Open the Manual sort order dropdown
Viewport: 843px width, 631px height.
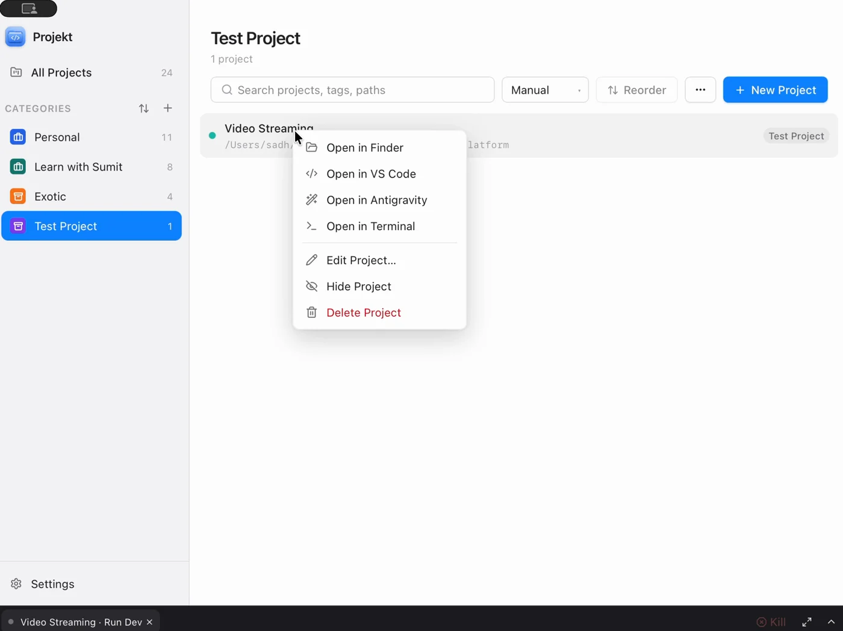pos(545,90)
